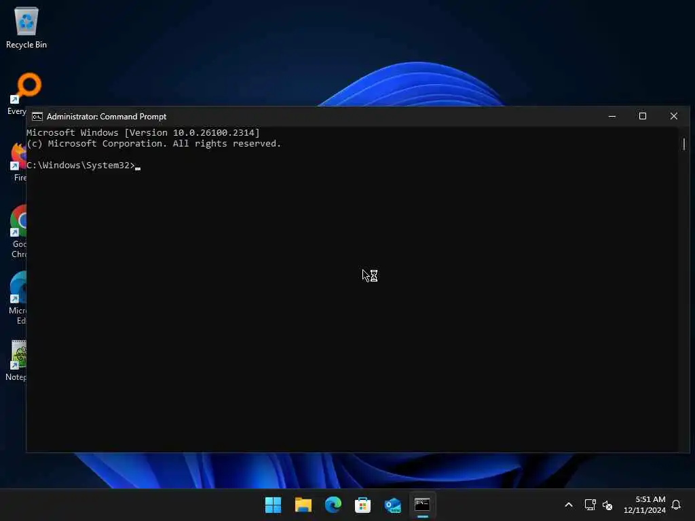The width and height of the screenshot is (695, 521).
Task: Open the Windows Start menu
Action: [273, 505]
